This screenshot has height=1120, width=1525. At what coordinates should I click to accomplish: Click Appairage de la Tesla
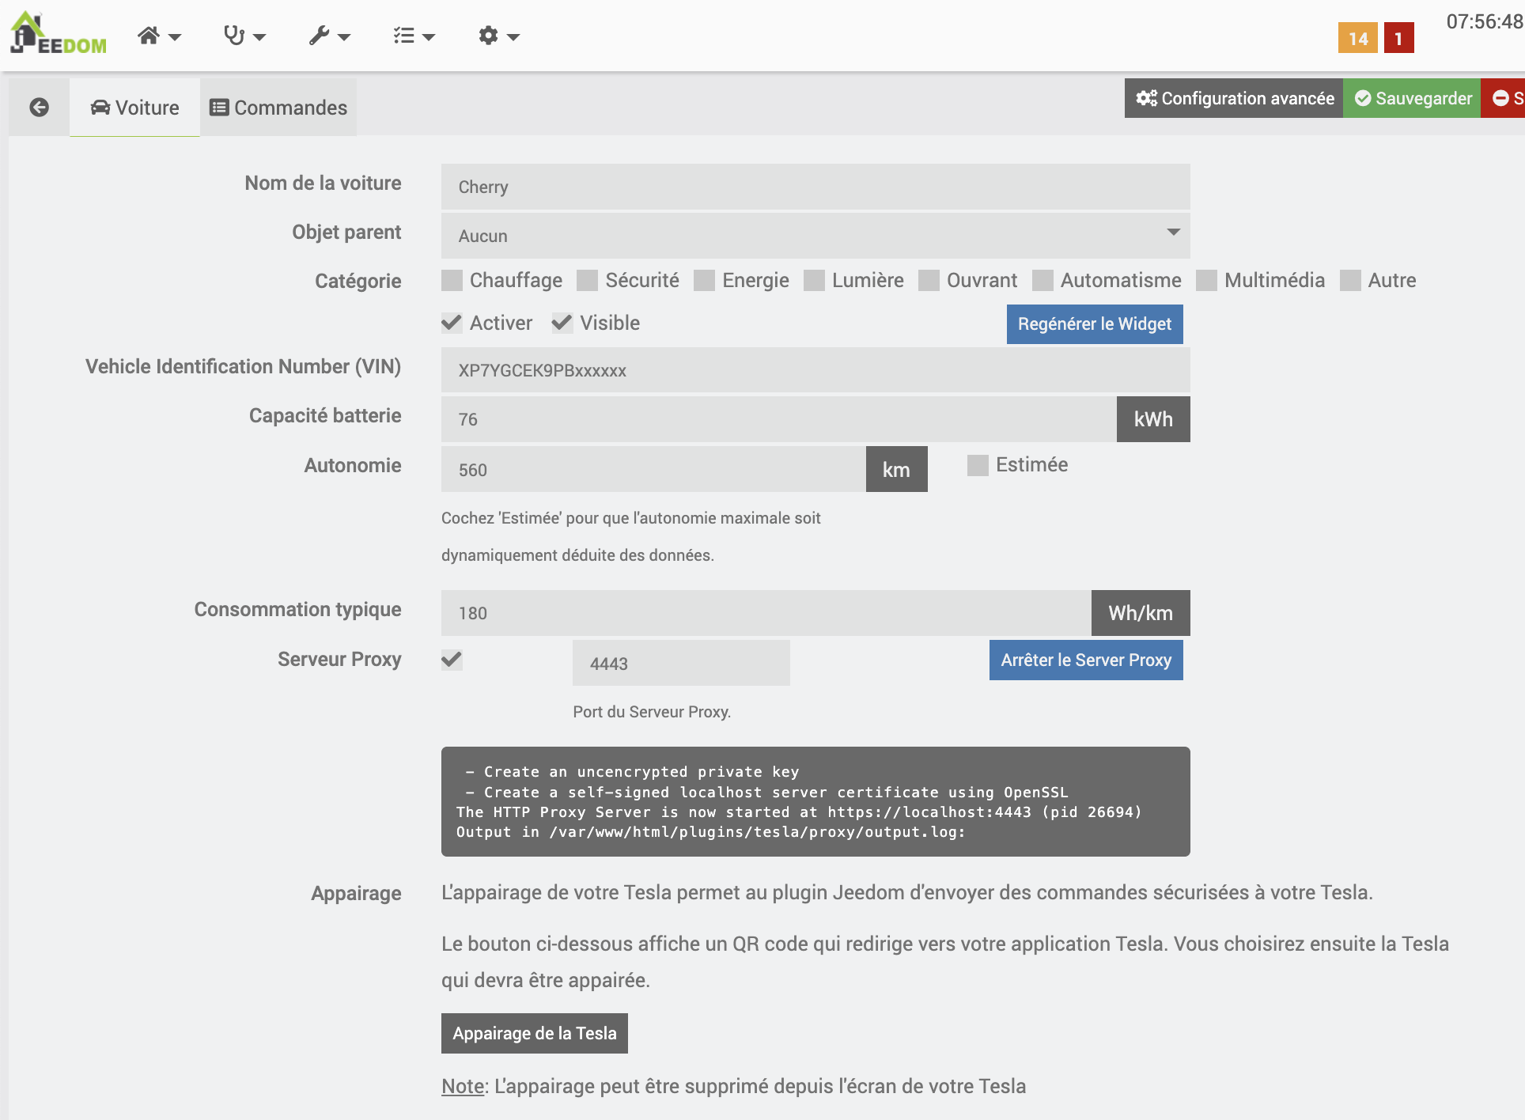(535, 1033)
